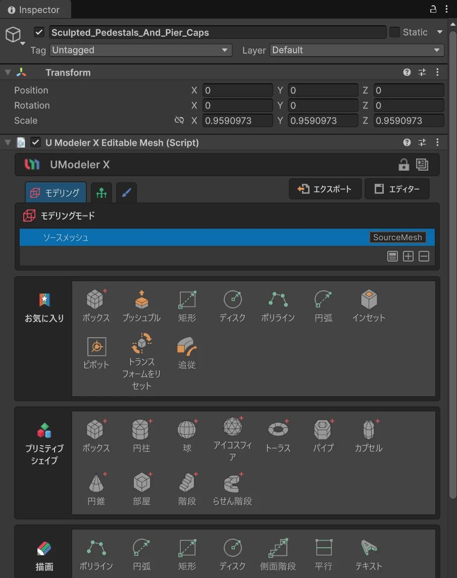This screenshot has width=457, height=578.
Task: Click the Export (エクスポート) button
Action: pos(325,189)
